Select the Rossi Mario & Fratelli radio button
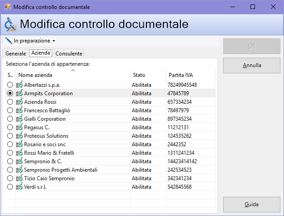Viewport: 284px width, 216px height. (x=10, y=153)
